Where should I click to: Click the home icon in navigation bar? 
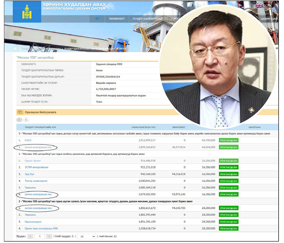click(97, 19)
